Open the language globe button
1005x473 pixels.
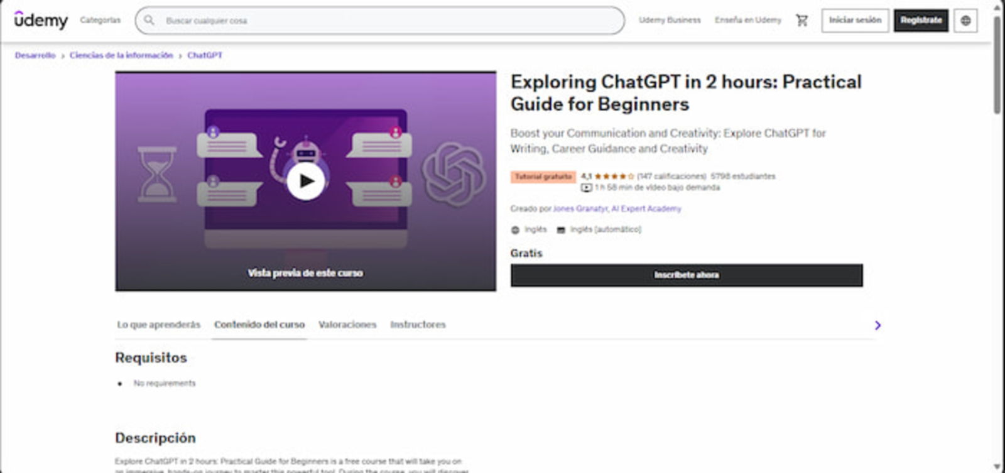[965, 20]
